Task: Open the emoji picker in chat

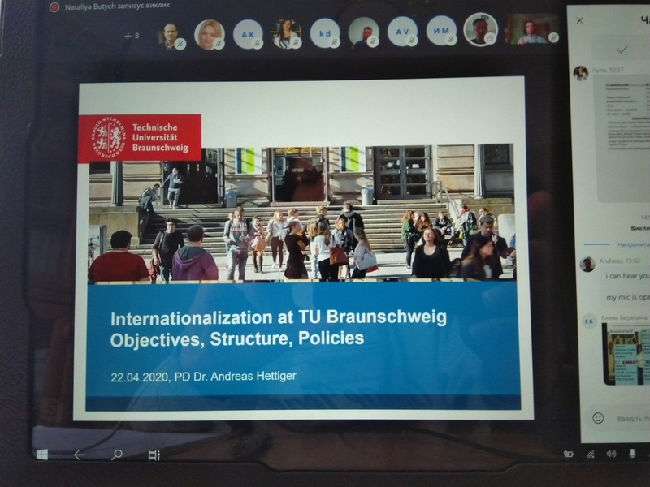Action: (598, 418)
